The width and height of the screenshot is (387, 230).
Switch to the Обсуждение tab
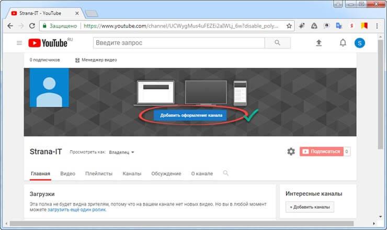166,174
